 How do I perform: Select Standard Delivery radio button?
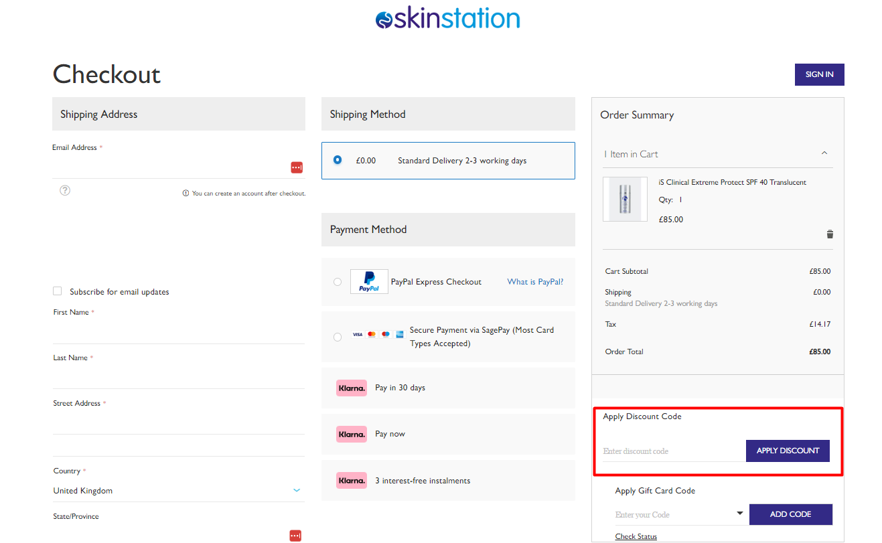338,160
